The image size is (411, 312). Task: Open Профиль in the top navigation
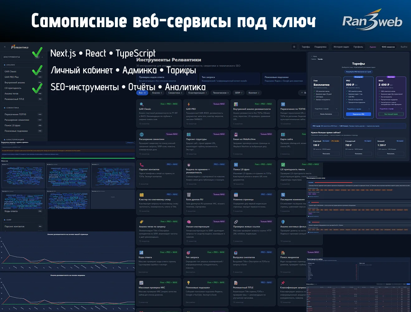(358, 47)
